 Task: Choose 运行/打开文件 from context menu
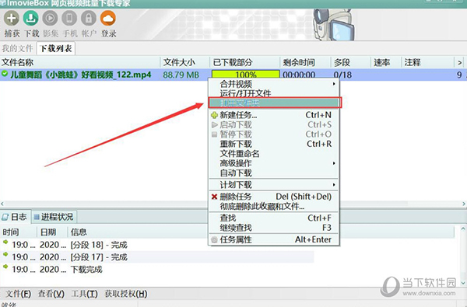point(274,93)
